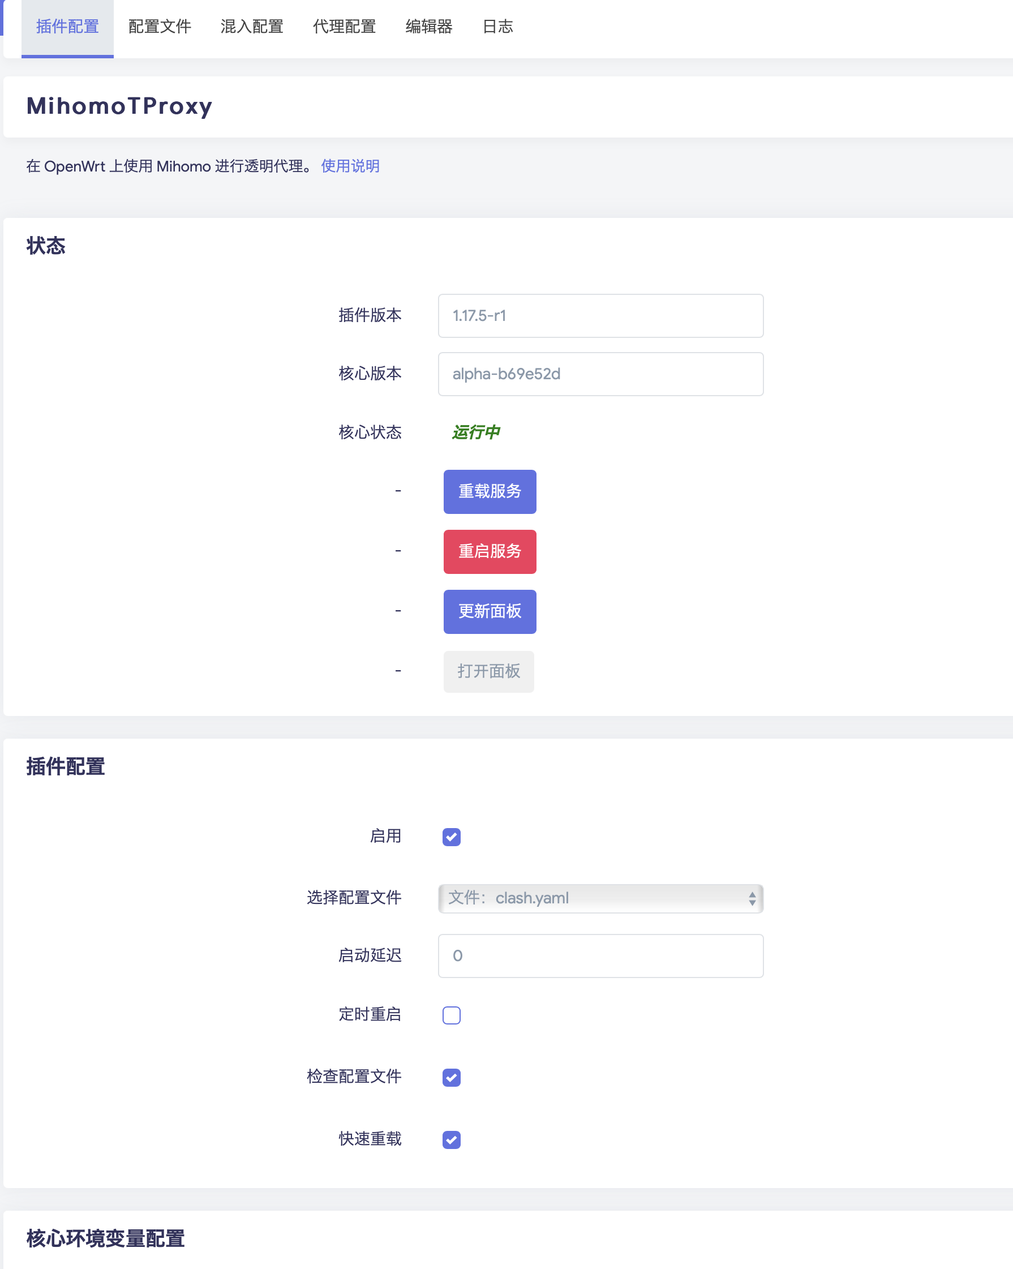The image size is (1013, 1269).
Task: Toggle the 启用 checkbox
Action: tap(452, 837)
